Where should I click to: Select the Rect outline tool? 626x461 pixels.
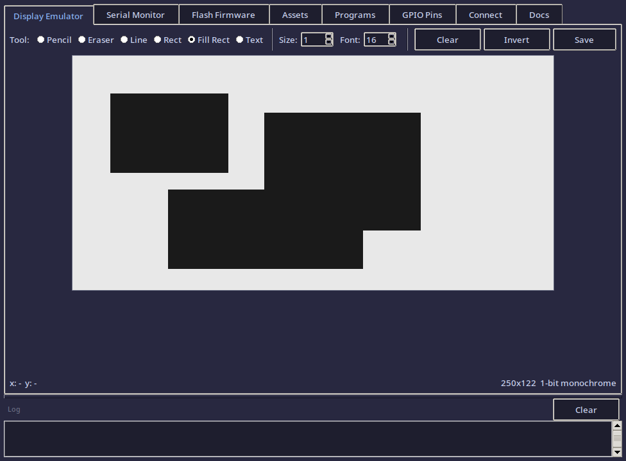[157, 40]
